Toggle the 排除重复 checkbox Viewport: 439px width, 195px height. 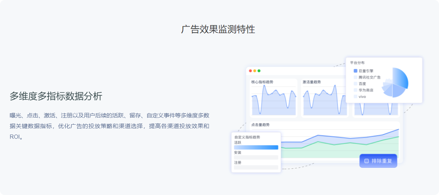tap(366, 161)
